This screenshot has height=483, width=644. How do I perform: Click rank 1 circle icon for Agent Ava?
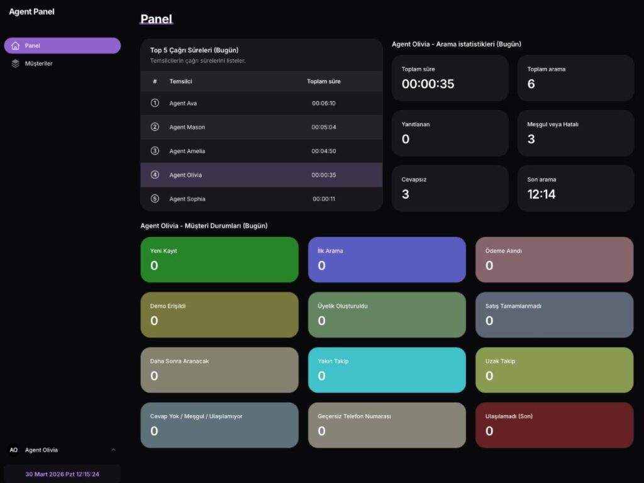(x=155, y=103)
